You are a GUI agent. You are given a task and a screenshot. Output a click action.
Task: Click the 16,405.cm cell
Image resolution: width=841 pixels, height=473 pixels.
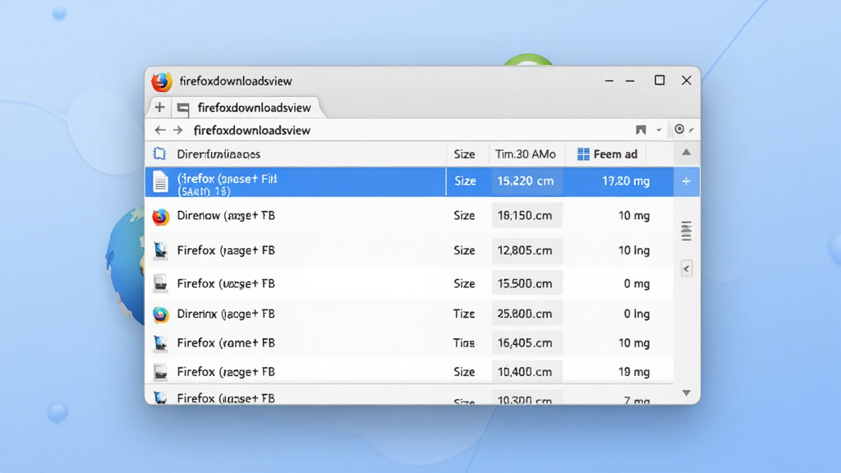coord(526,343)
